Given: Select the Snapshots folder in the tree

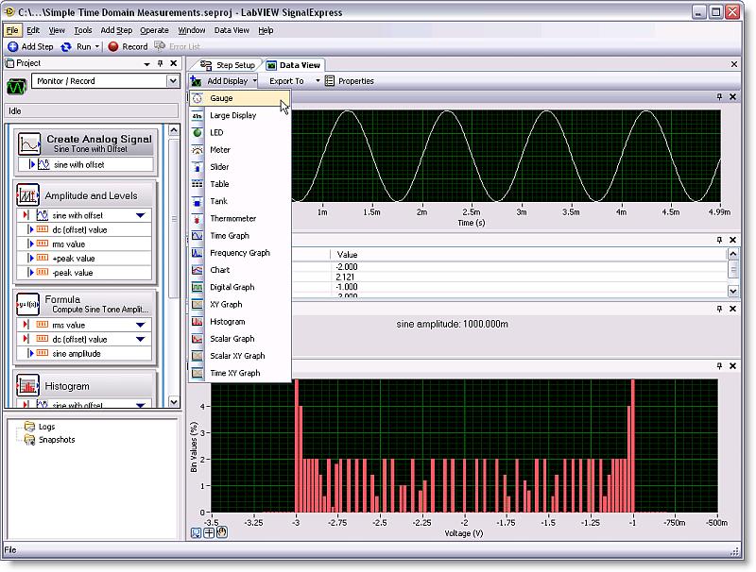Looking at the screenshot, I should click(57, 440).
